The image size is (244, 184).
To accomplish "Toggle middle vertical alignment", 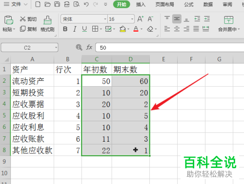I will click(x=177, y=19).
